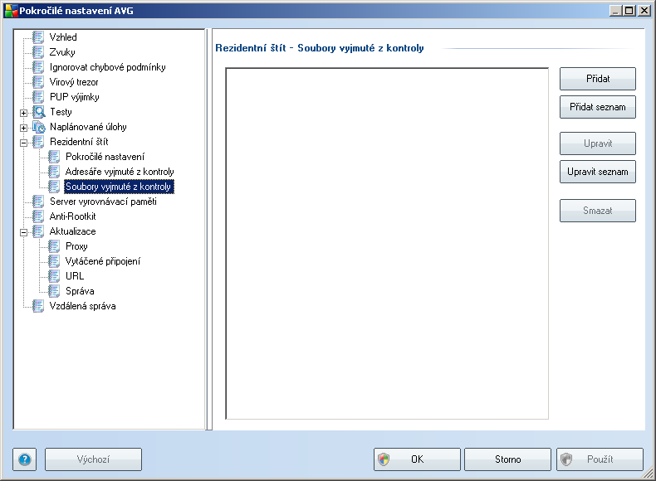Click the Upravit button

[x=598, y=143]
